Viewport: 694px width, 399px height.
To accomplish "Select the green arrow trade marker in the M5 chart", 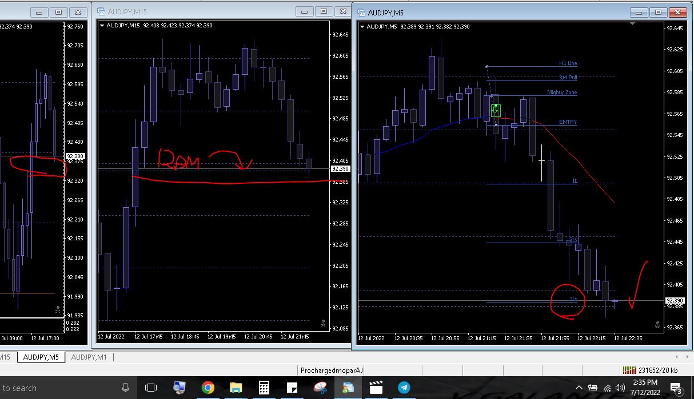I will click(496, 110).
